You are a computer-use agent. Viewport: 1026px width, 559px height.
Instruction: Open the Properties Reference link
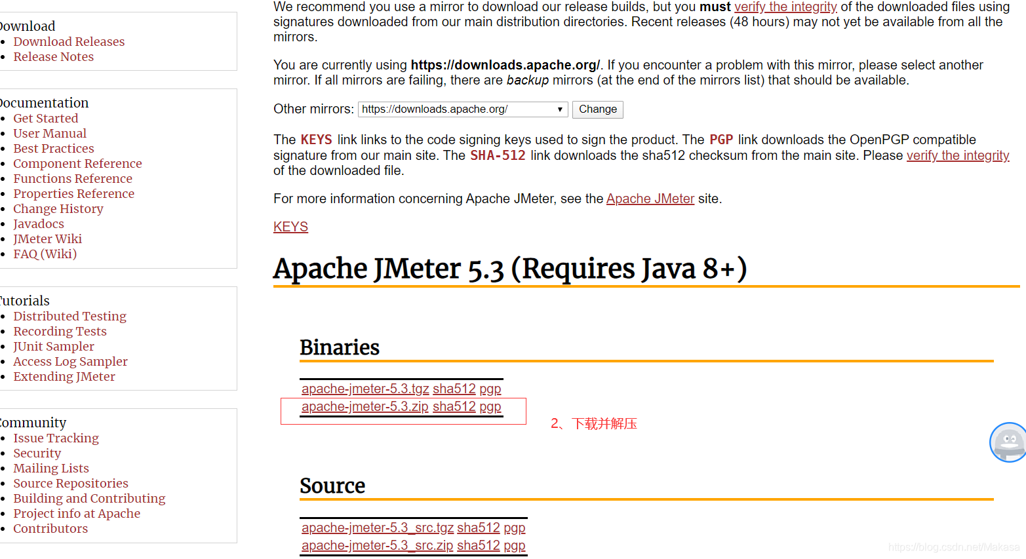(x=73, y=193)
